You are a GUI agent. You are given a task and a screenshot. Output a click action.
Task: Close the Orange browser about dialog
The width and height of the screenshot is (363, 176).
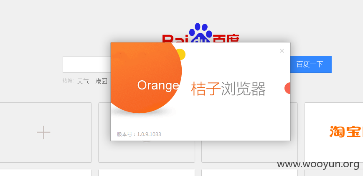(282, 51)
